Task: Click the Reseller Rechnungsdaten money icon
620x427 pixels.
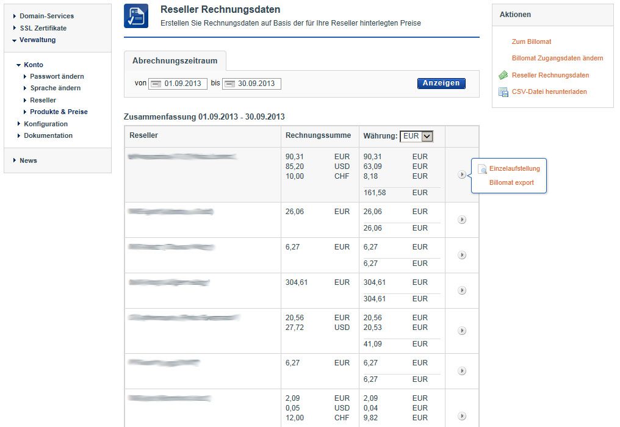Action: click(x=503, y=75)
